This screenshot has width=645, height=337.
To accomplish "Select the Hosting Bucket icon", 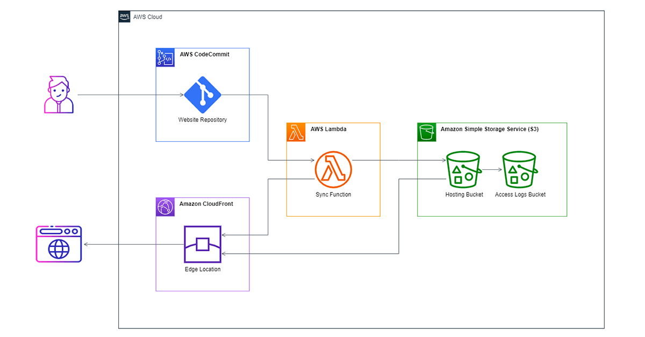I will pos(464,169).
